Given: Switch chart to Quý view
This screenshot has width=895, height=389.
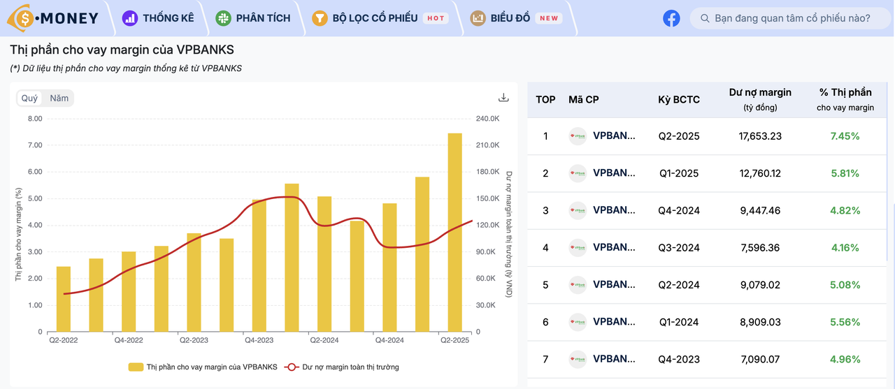Looking at the screenshot, I should pyautogui.click(x=29, y=98).
